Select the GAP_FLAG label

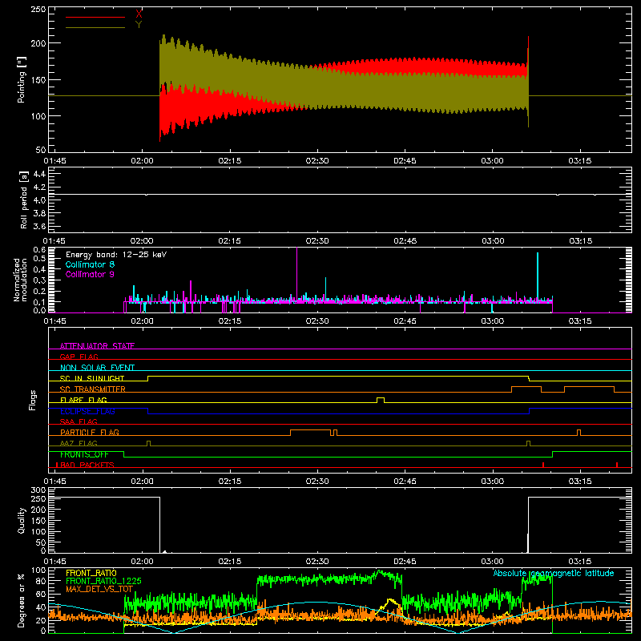click(79, 357)
